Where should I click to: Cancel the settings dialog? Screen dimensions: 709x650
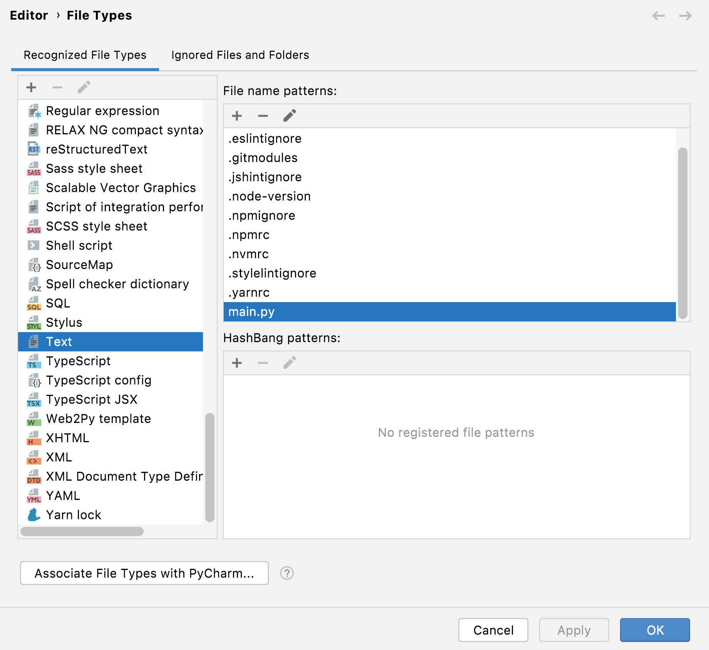(493, 630)
